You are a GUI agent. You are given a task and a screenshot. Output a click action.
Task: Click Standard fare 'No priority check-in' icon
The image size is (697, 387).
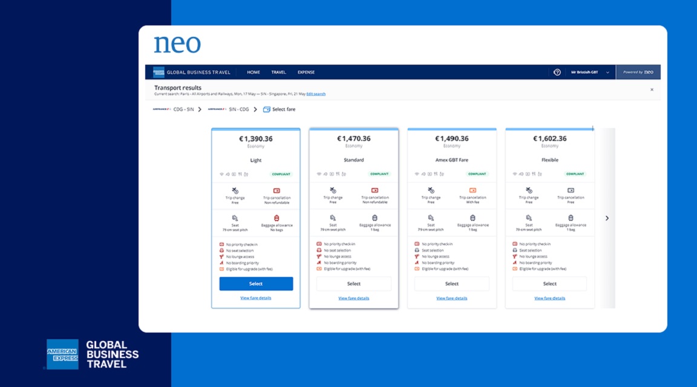point(319,244)
